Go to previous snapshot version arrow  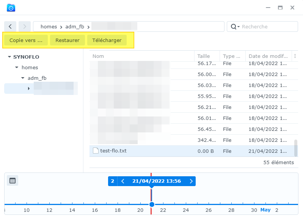pyautogui.click(x=123, y=181)
